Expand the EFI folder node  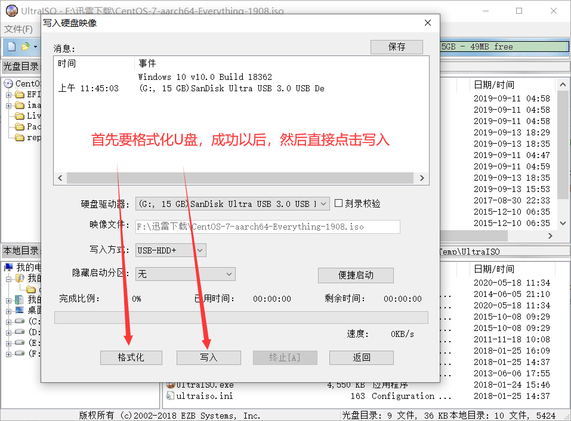[x=9, y=95]
